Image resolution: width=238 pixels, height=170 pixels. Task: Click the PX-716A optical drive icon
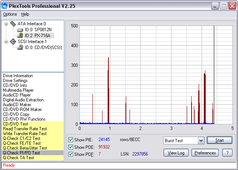tap(20, 36)
